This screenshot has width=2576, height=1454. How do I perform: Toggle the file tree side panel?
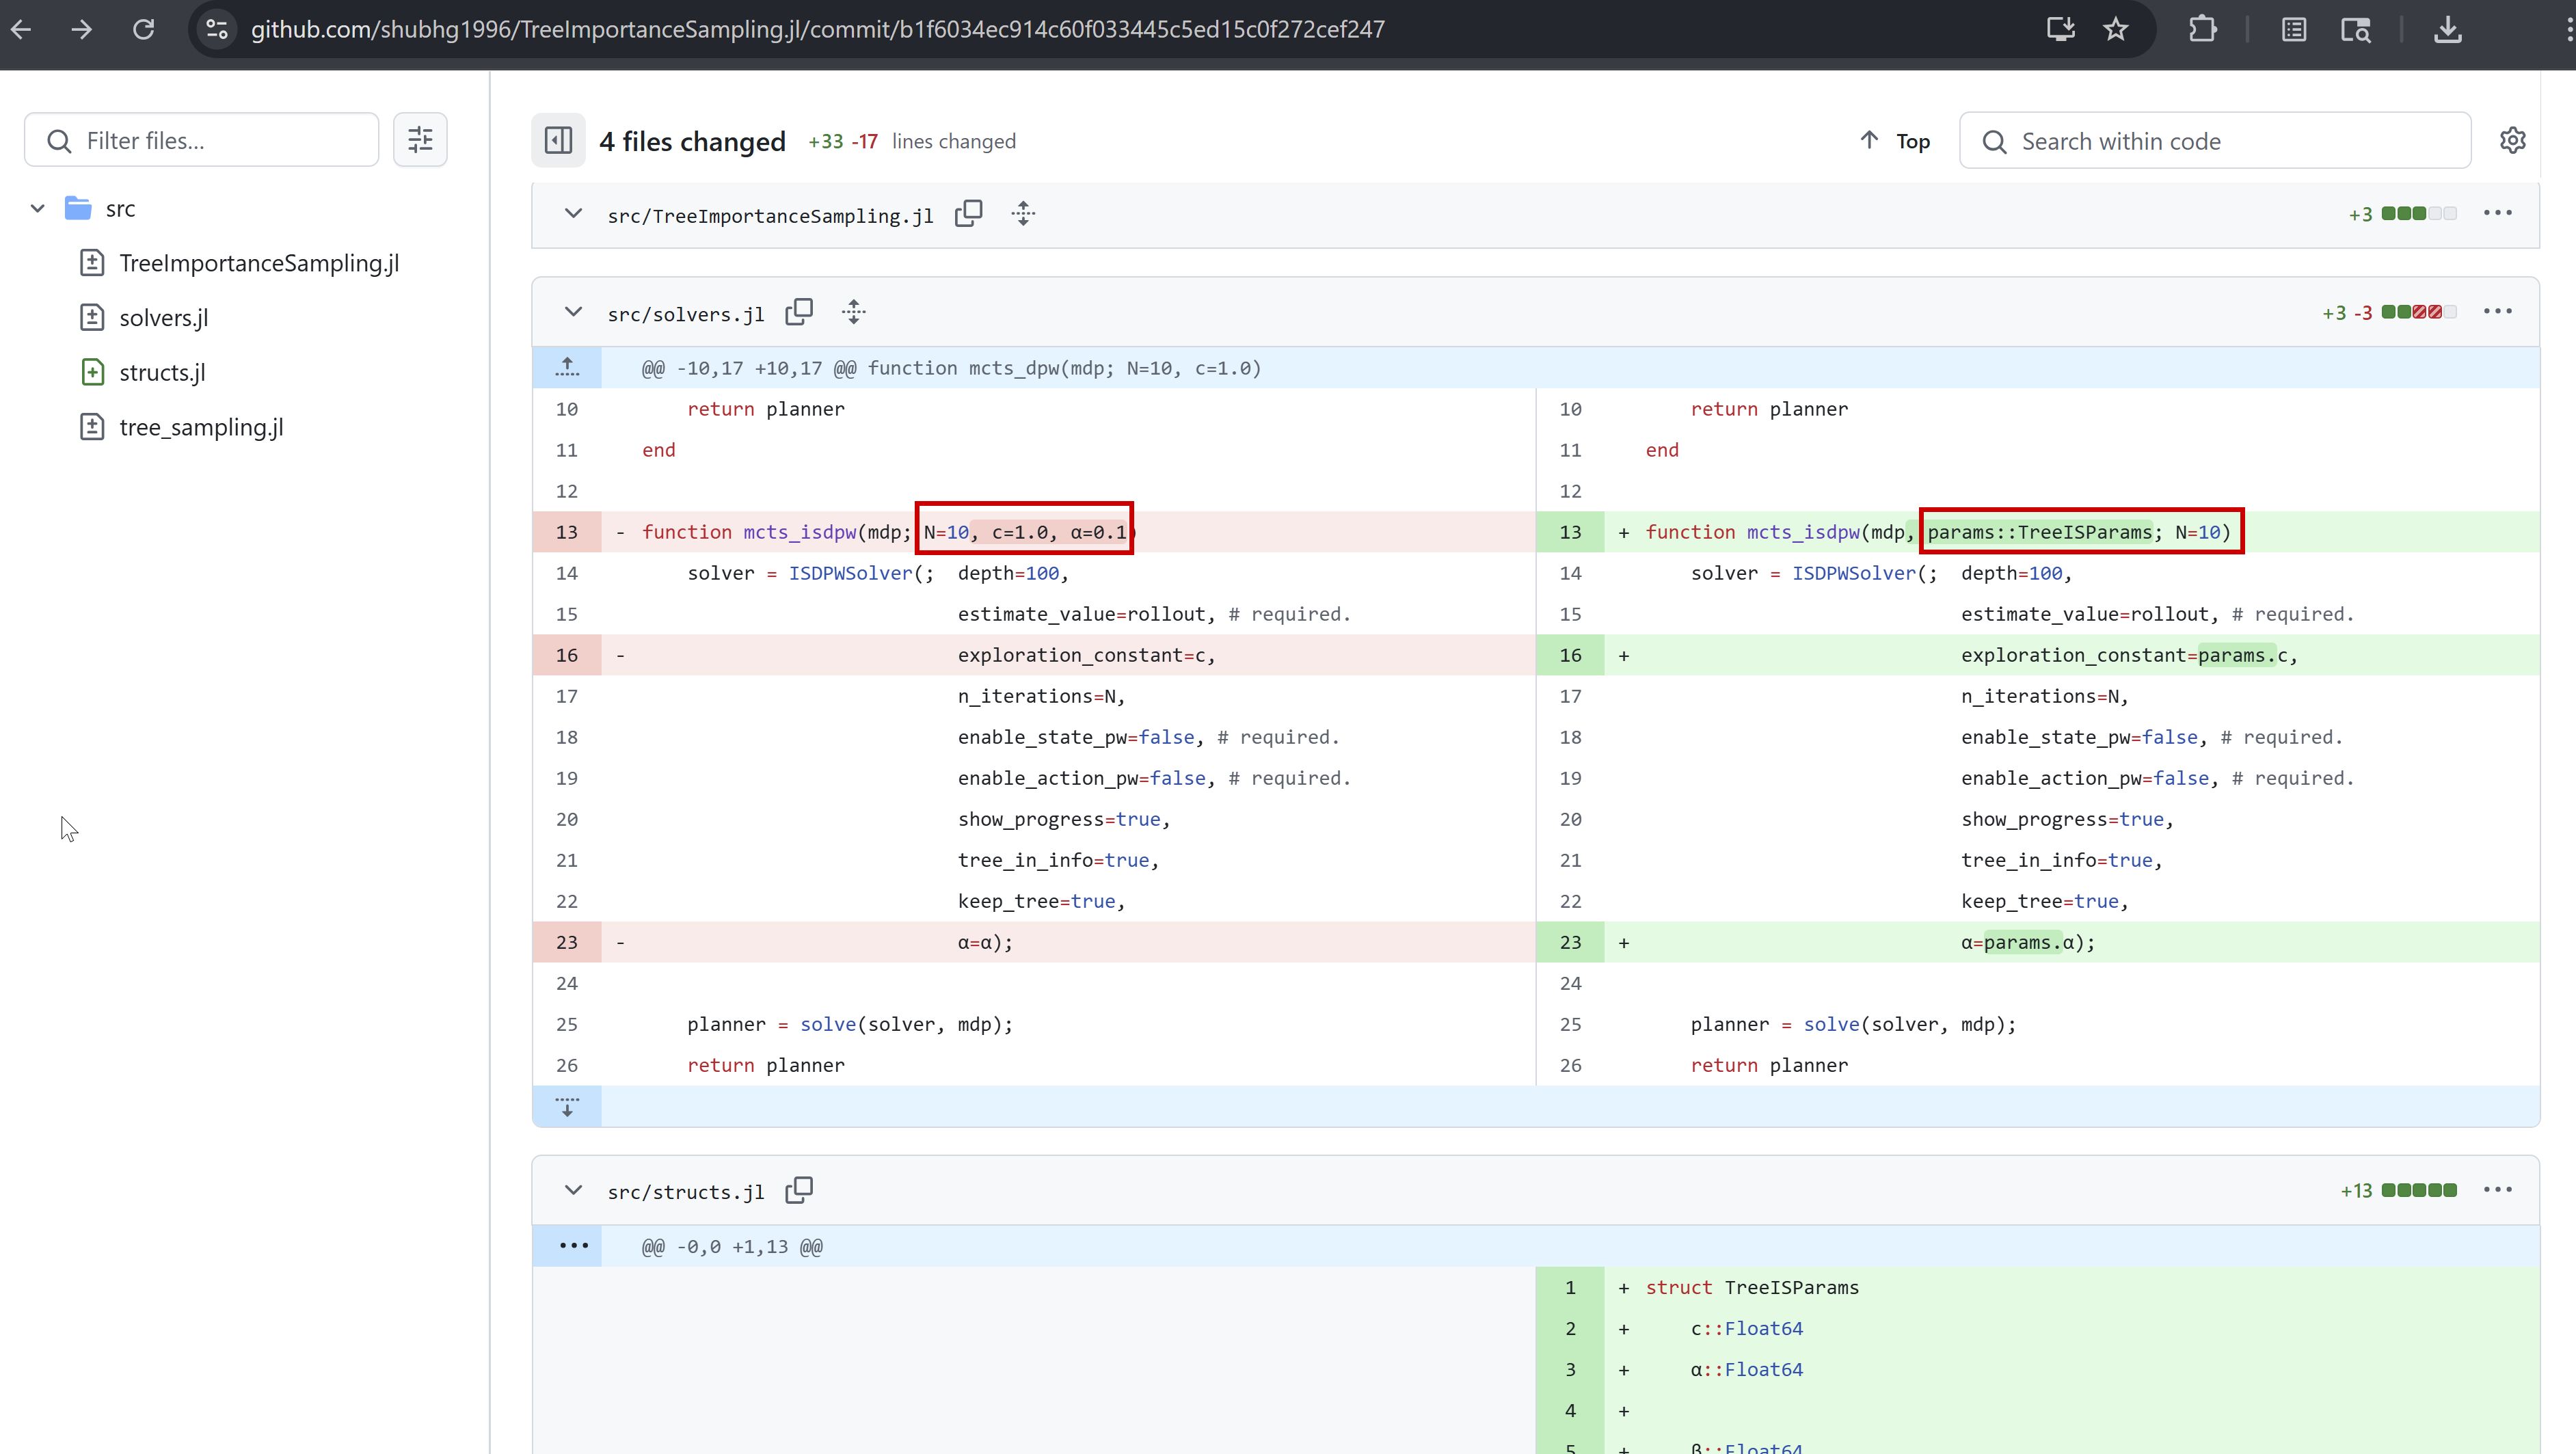click(x=558, y=141)
